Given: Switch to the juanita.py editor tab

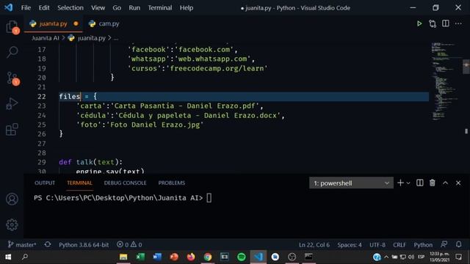Looking at the screenshot, I should coord(53,23).
